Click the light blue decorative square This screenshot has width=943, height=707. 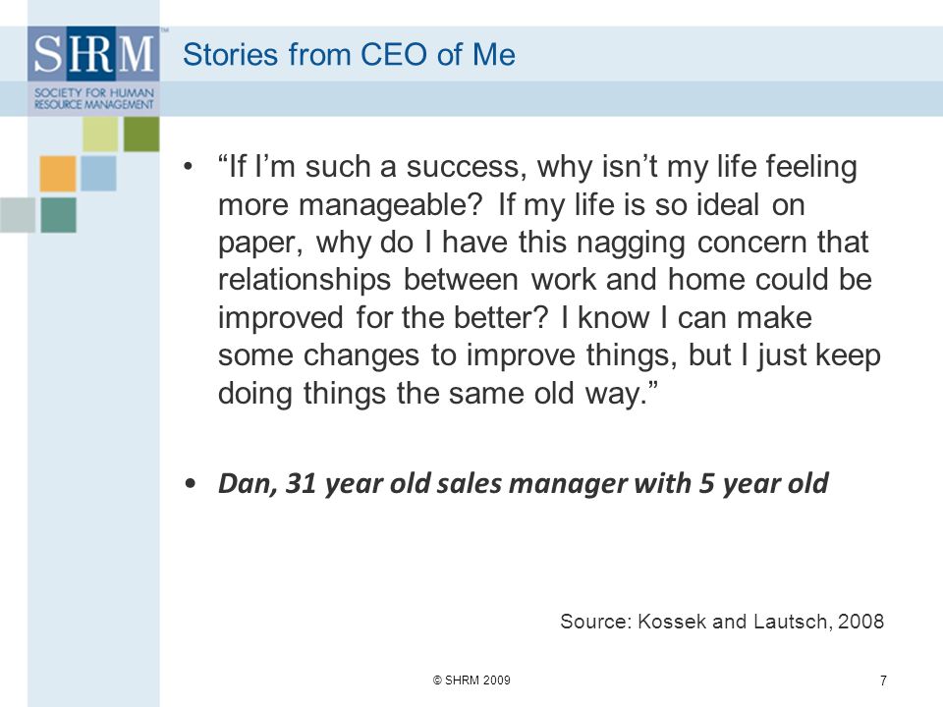tap(98, 173)
